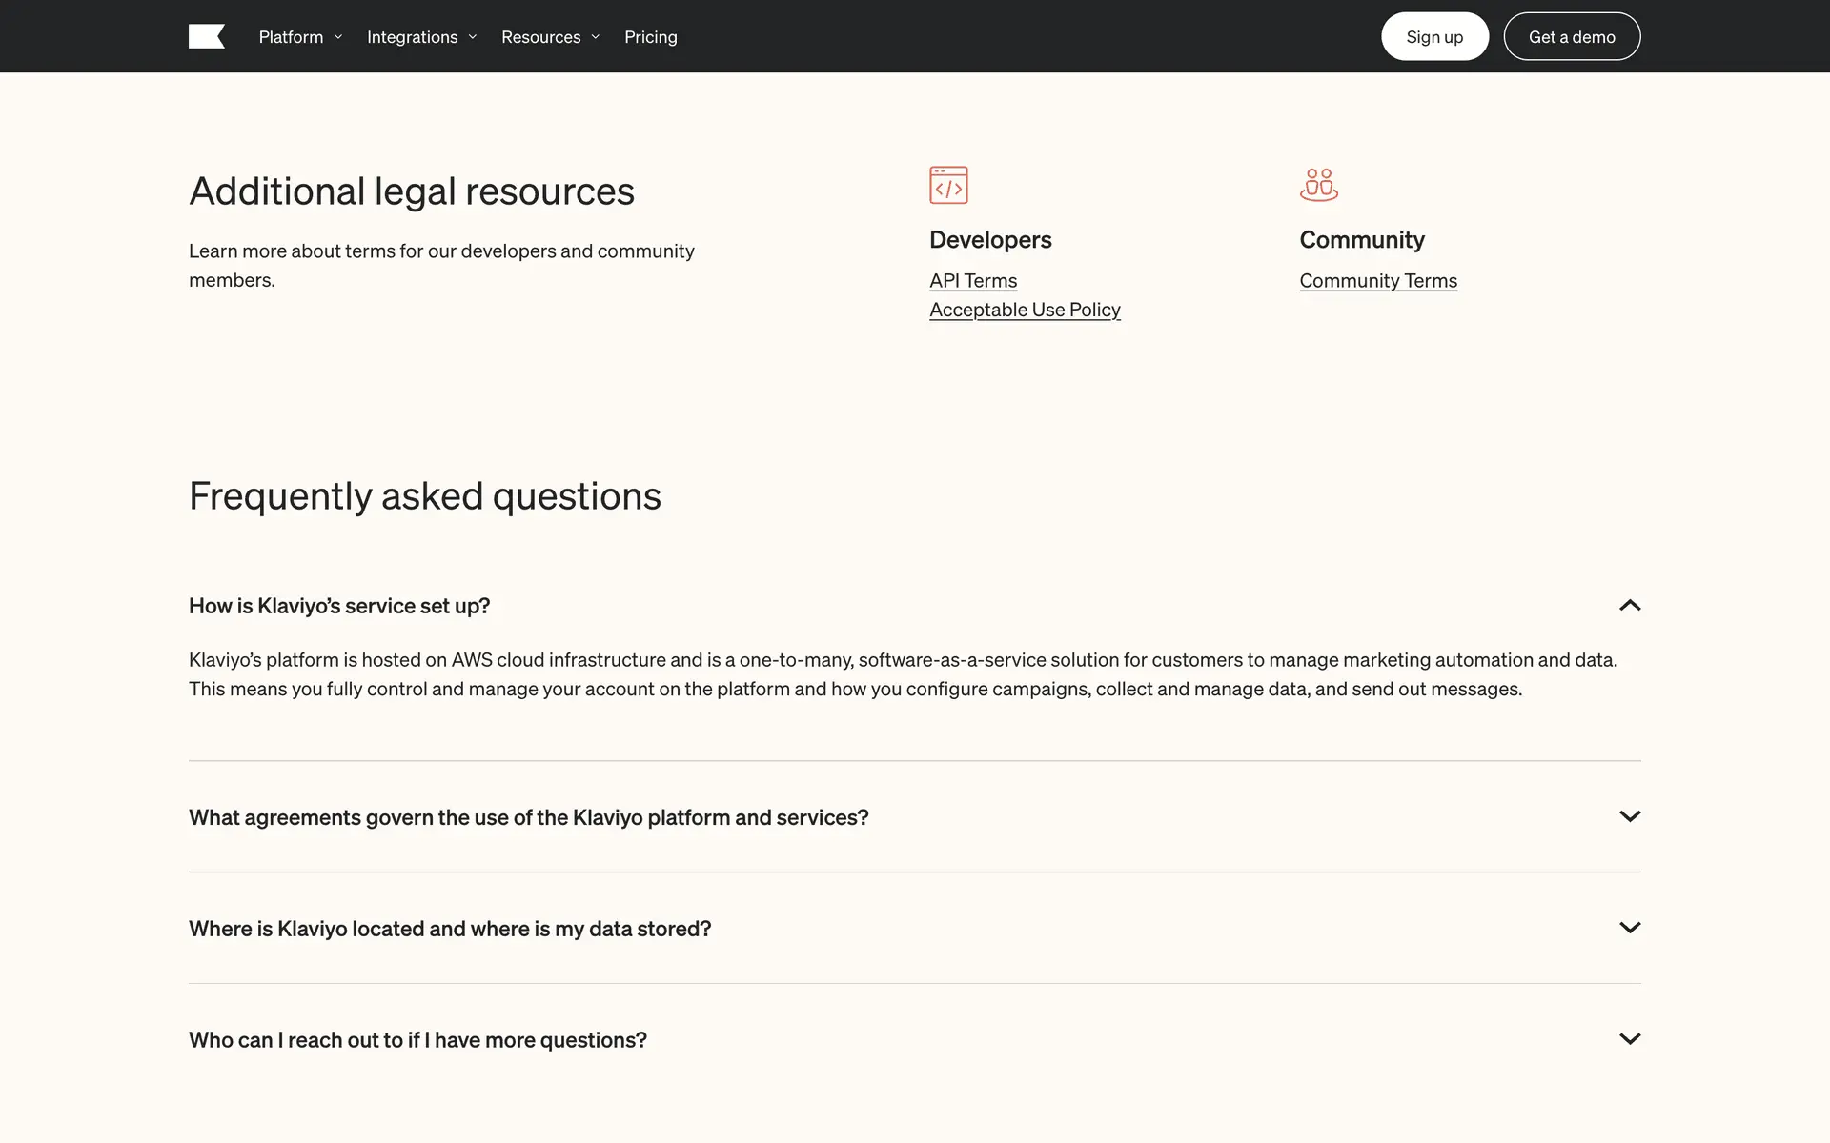Open the Community Terms link
This screenshot has height=1143, width=1830.
[1378, 281]
